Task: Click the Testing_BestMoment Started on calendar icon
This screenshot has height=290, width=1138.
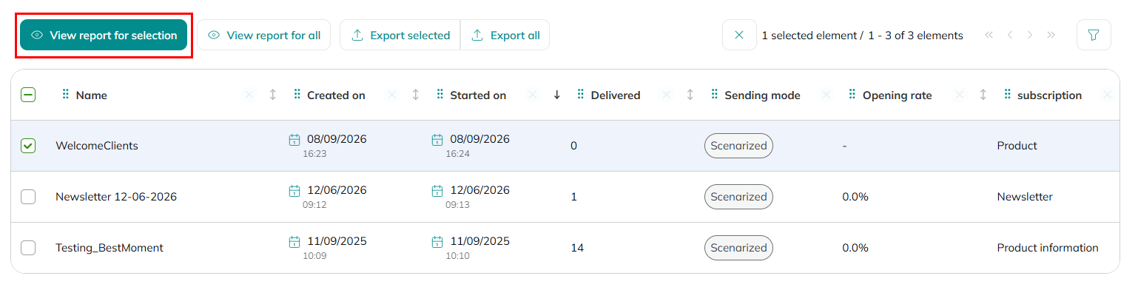Action: pyautogui.click(x=437, y=242)
